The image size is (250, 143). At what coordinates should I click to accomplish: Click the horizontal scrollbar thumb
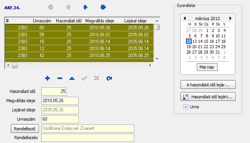15,65
